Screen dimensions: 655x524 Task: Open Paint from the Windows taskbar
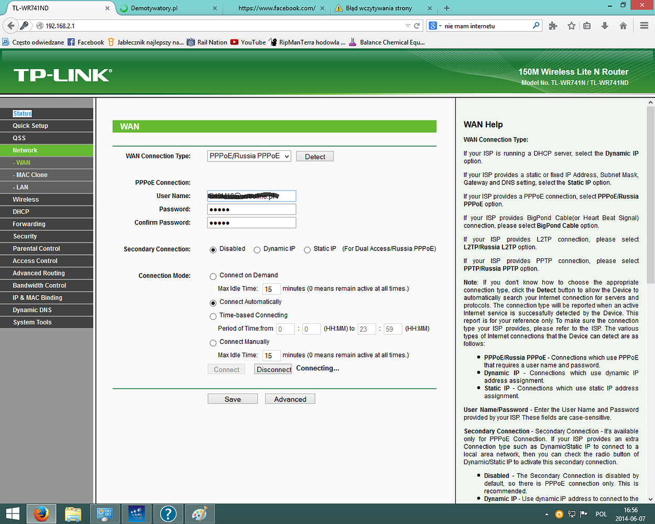[199, 514]
